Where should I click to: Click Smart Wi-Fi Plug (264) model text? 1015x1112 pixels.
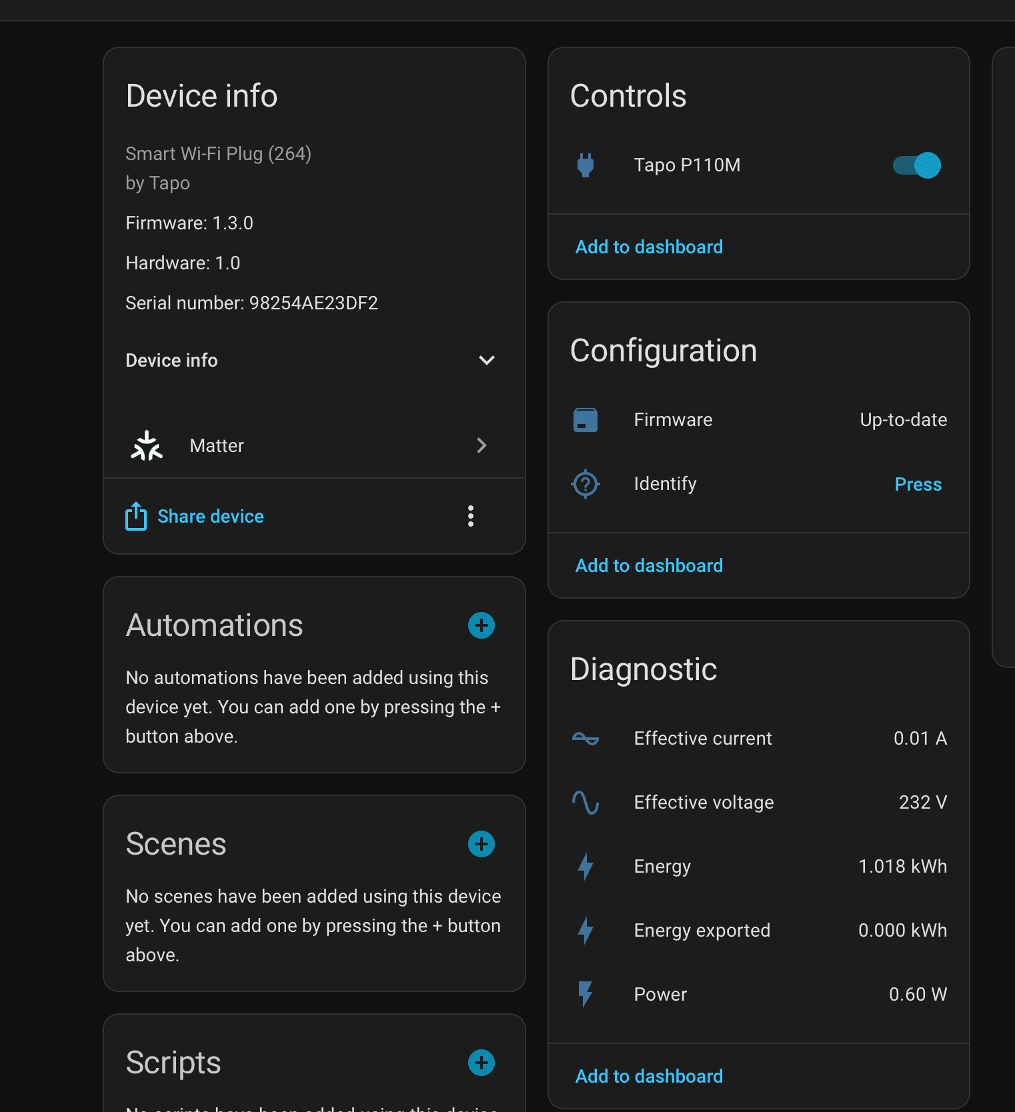point(219,154)
